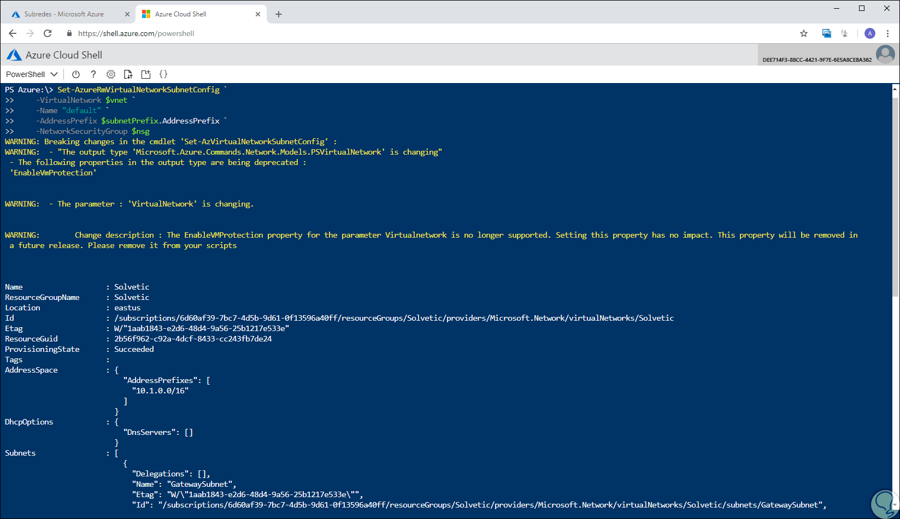Open Cloud Shell help question mark
Image resolution: width=900 pixels, height=519 pixels.
(x=93, y=74)
